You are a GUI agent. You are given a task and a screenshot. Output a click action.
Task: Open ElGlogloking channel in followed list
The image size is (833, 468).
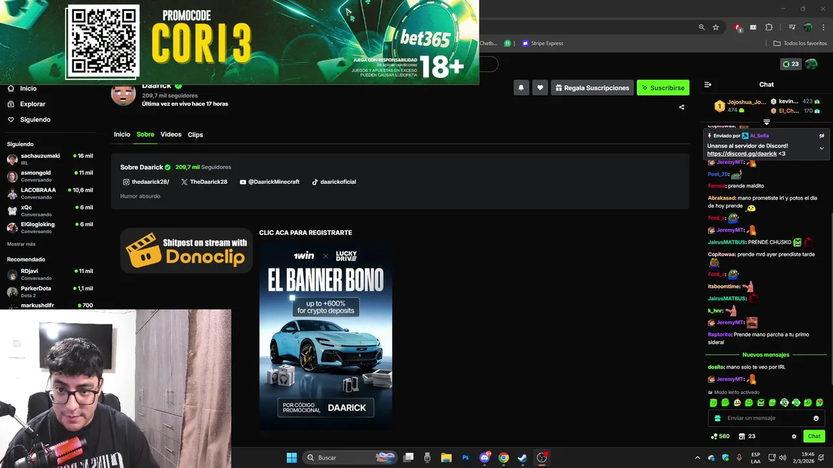coord(50,227)
